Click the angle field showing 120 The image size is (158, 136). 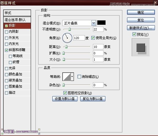79,38
